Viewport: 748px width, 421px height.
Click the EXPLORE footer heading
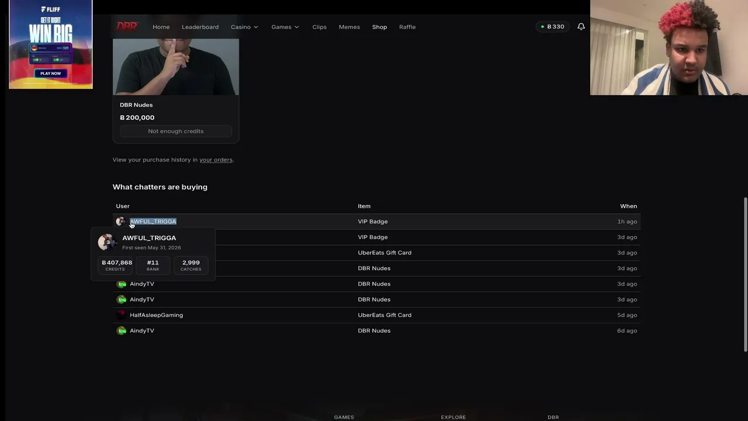(x=453, y=417)
